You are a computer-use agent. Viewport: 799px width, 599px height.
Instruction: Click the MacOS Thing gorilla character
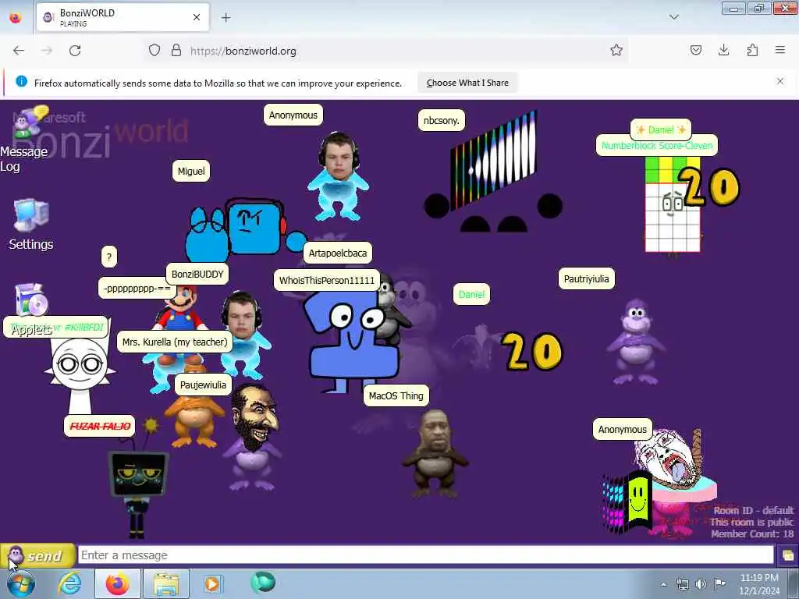(434, 453)
